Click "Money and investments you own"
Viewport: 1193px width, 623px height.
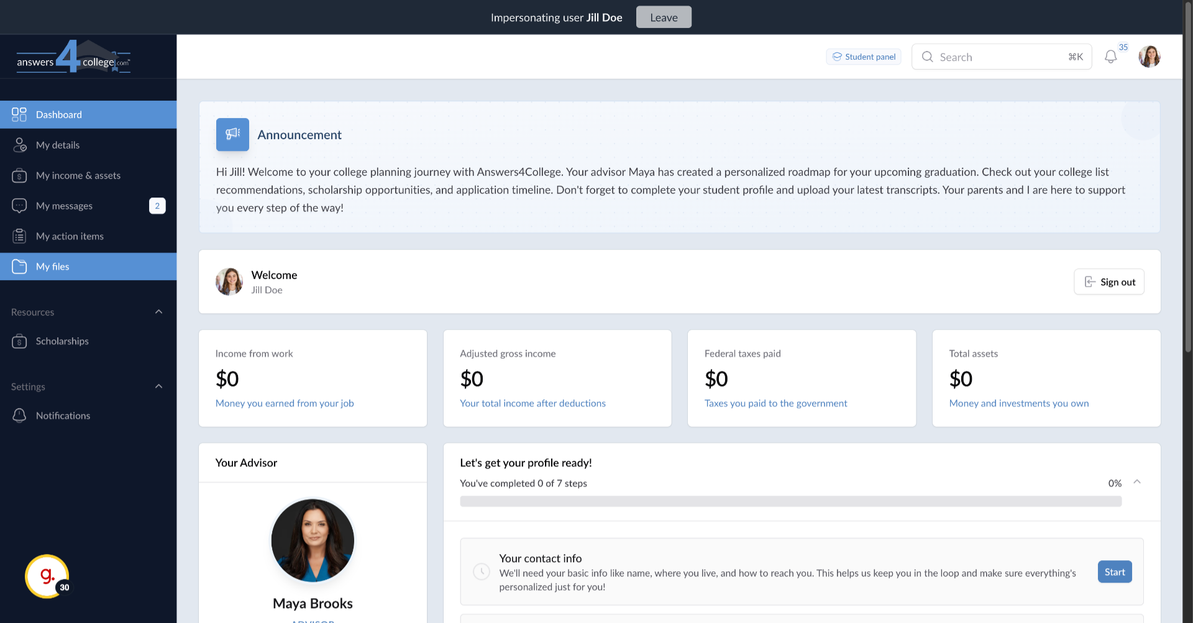pos(1019,403)
